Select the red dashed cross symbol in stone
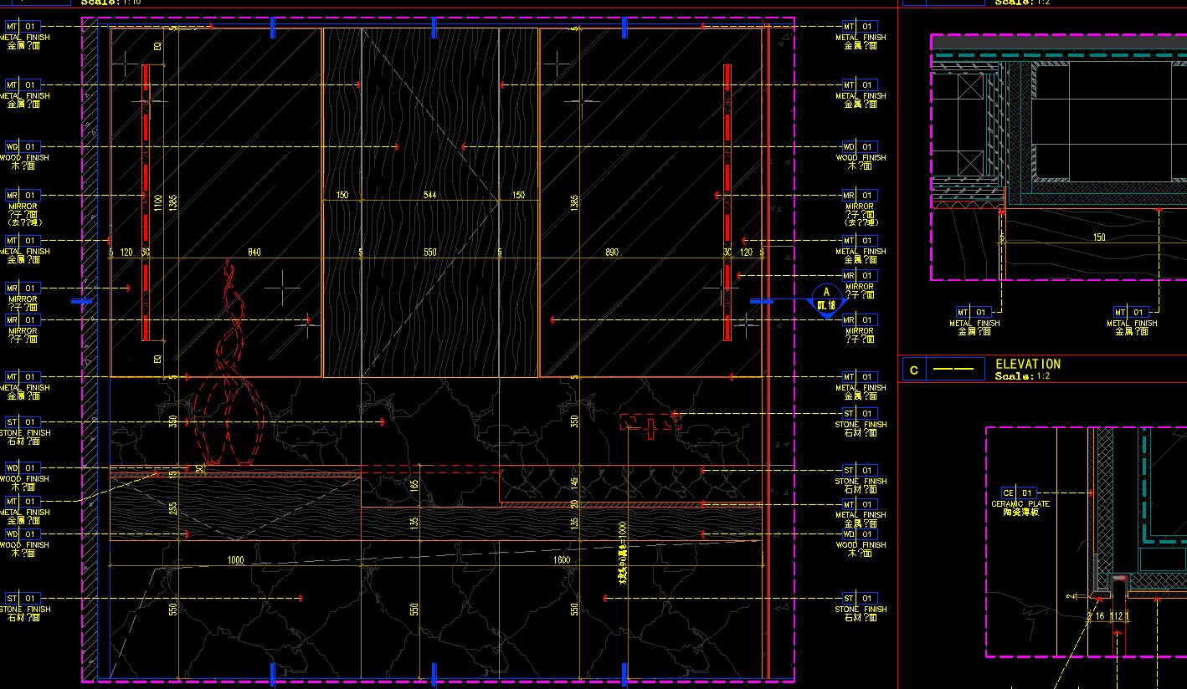 (650, 425)
